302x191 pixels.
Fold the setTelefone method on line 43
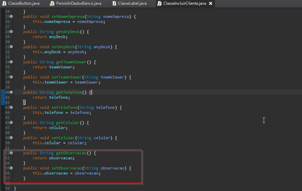click(x=11, y=107)
